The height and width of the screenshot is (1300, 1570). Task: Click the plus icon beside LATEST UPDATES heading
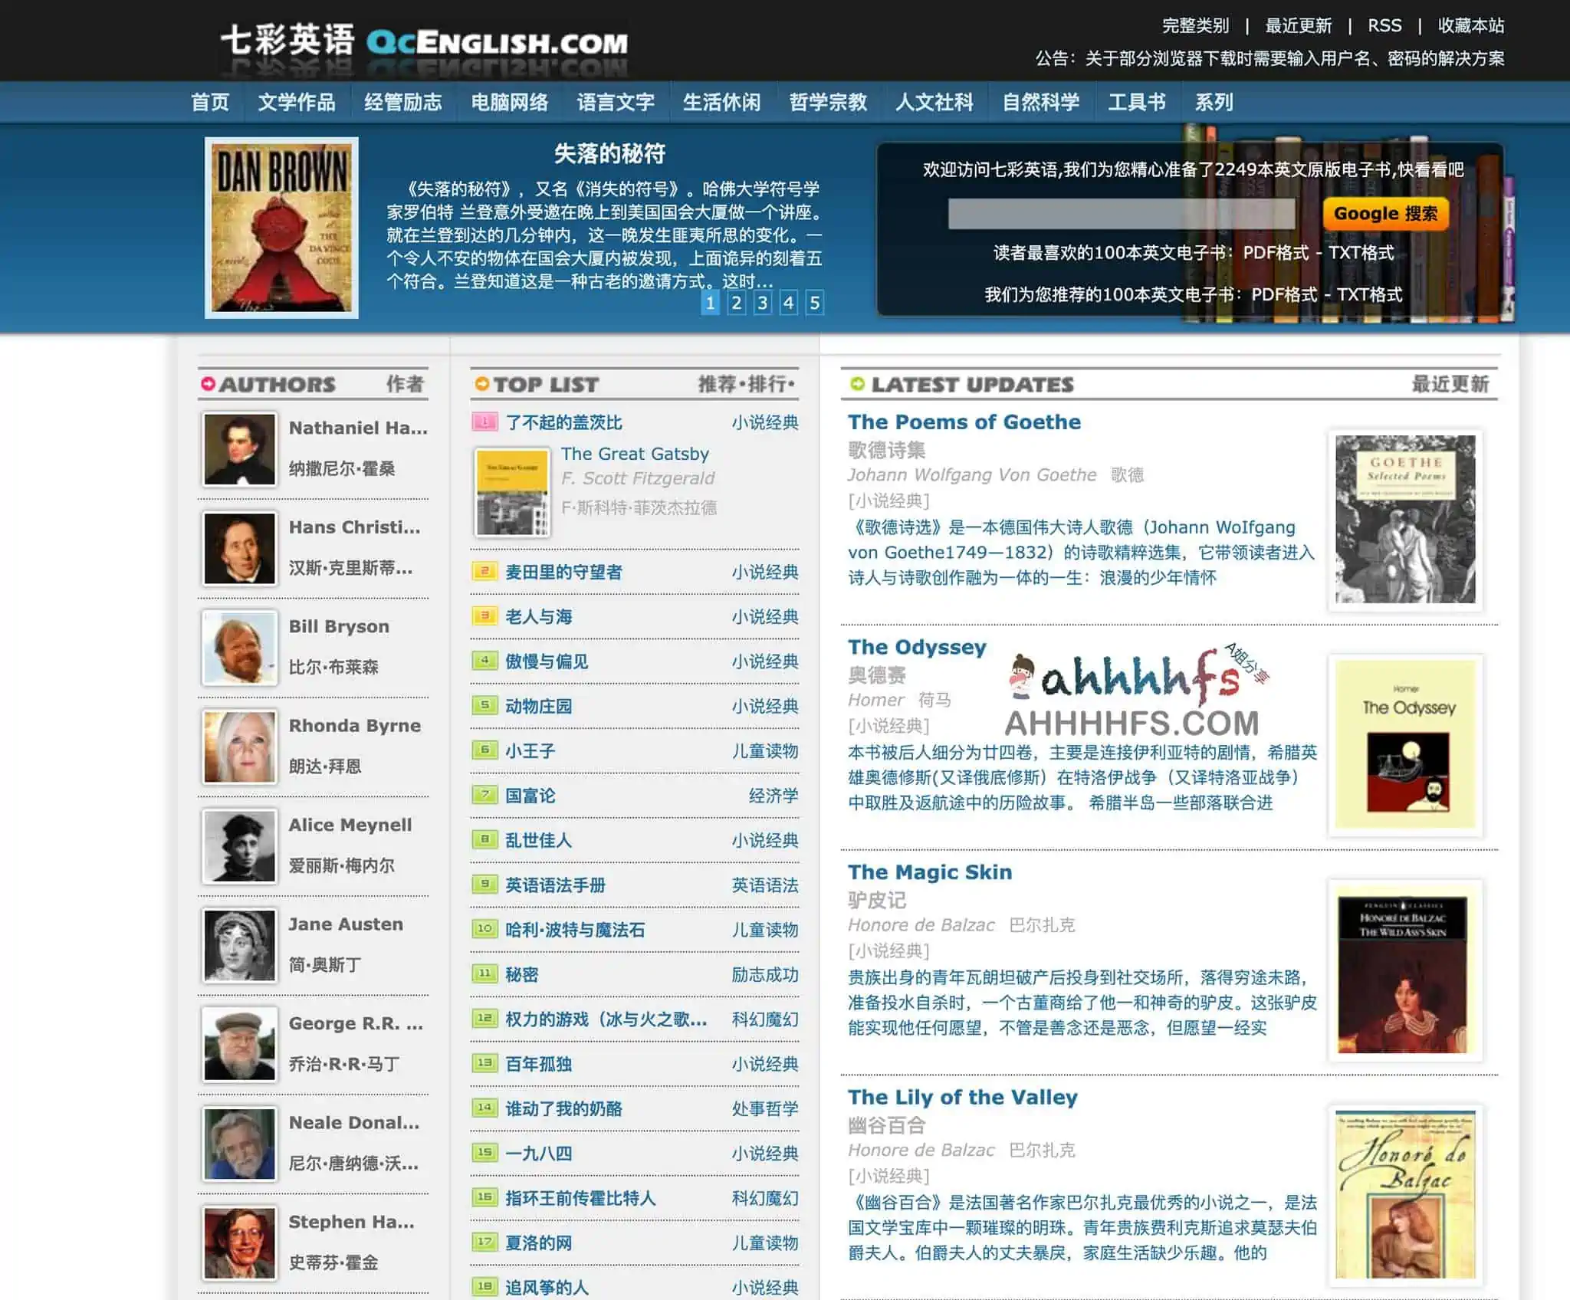[x=856, y=385]
